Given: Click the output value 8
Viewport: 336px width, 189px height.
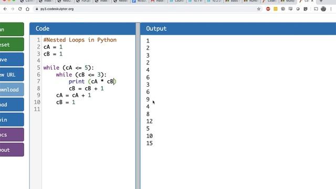Looking at the screenshot, I should coord(148,114).
